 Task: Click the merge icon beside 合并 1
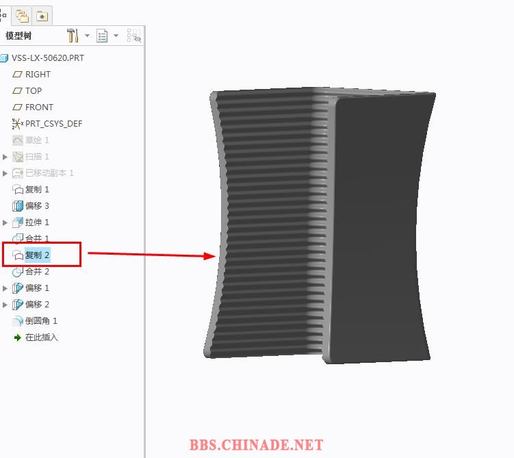(x=17, y=238)
